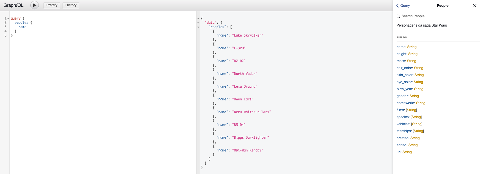Run the query with the play button
The width and height of the screenshot is (480, 174).
pyautogui.click(x=35, y=5)
